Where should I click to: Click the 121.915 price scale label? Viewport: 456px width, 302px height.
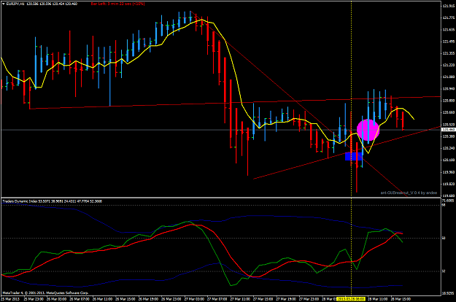pyautogui.click(x=448, y=6)
